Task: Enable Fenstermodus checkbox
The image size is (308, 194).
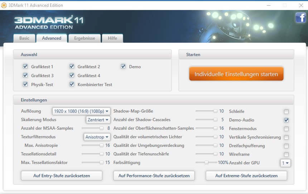Action: pyautogui.click(x=286, y=129)
